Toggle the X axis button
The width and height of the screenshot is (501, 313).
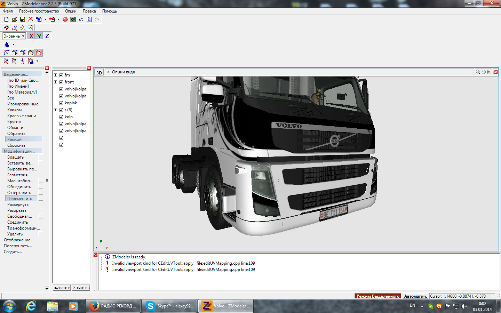coord(31,36)
